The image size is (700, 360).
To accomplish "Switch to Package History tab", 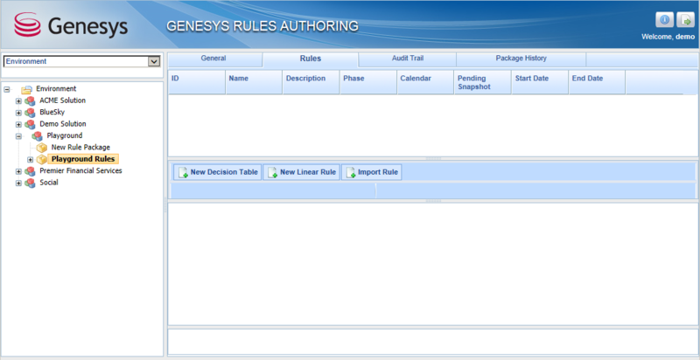I will 521,59.
